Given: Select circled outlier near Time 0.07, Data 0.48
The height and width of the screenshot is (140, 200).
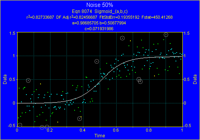Looking at the screenshot, I should [x=28, y=80].
